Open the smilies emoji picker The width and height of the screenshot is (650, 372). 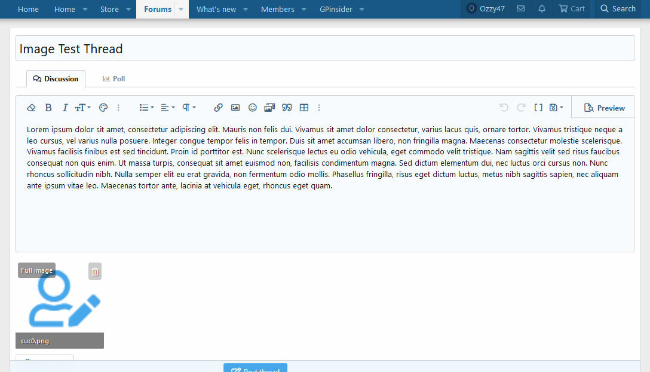[x=252, y=108]
